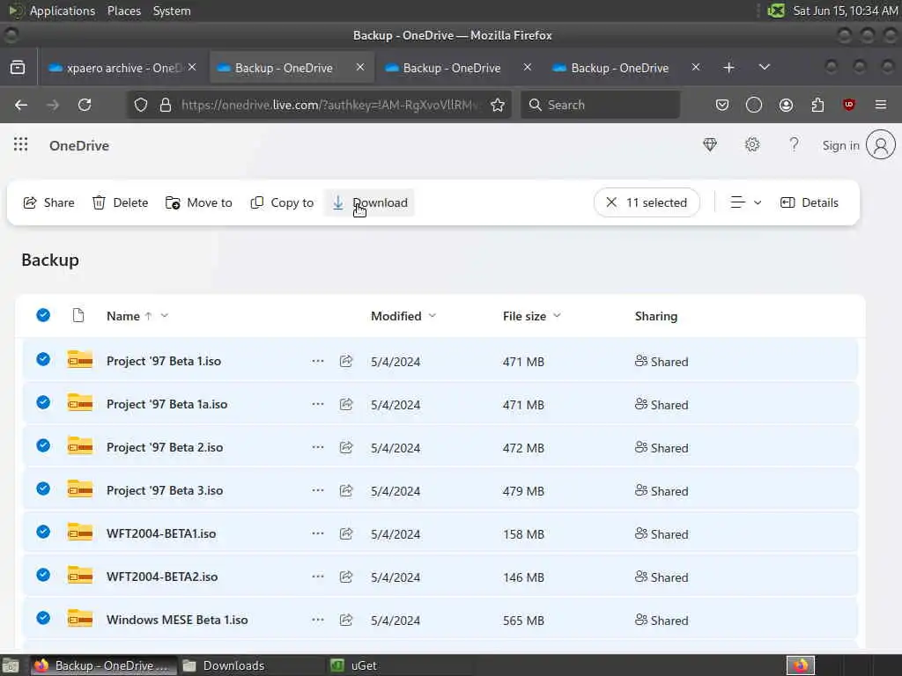Open a new Firefox tab

[728, 67]
